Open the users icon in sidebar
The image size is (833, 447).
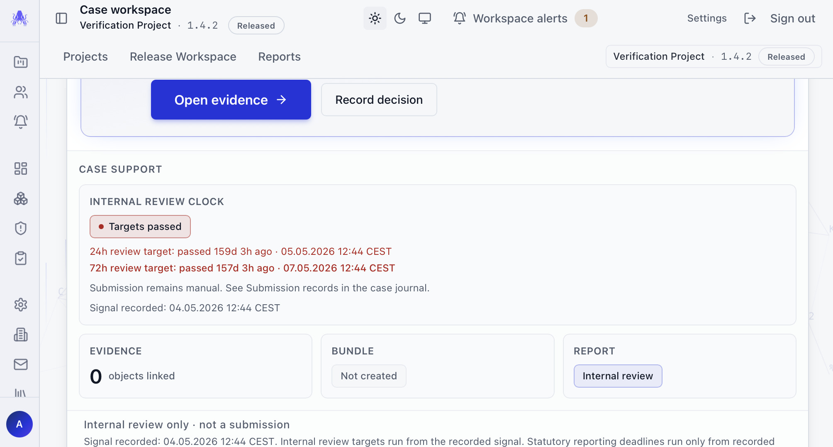coord(20,92)
